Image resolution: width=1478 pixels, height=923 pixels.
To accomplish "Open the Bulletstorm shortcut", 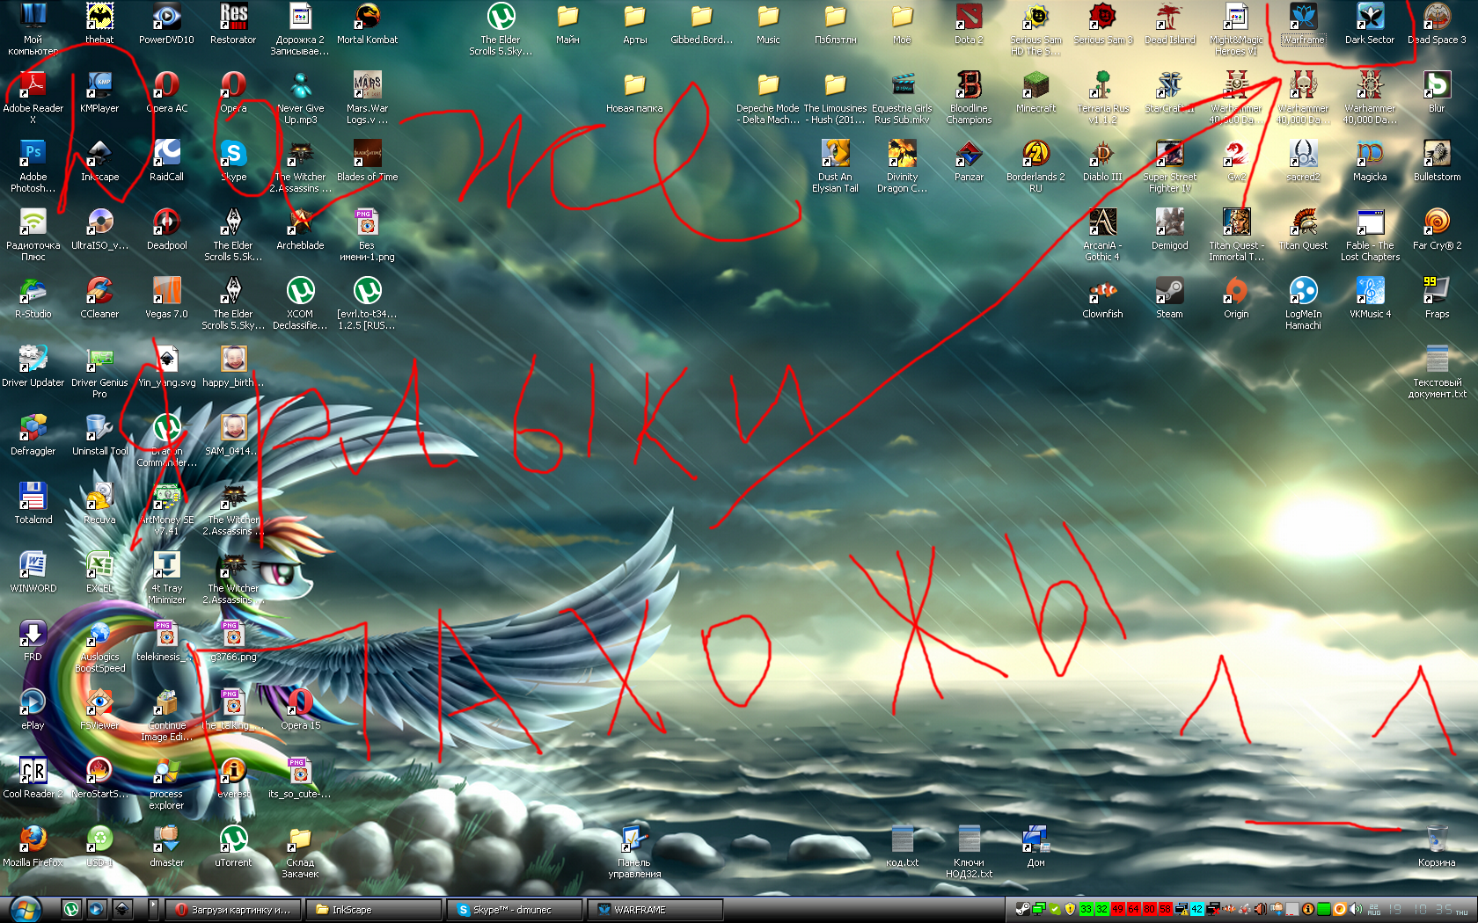I will pyautogui.click(x=1437, y=161).
